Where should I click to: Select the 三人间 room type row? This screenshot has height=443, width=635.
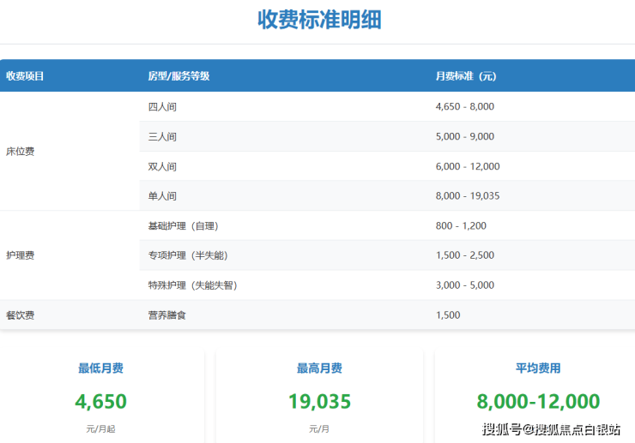162,136
